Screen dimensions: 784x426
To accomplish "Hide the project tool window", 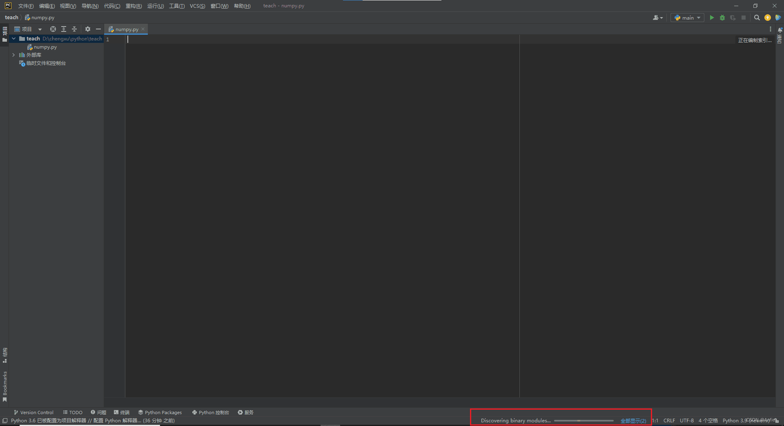I will tap(98, 29).
